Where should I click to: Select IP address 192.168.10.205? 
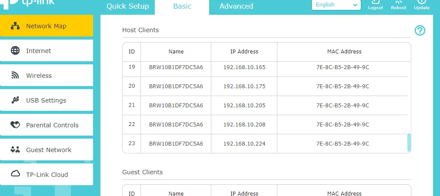pyautogui.click(x=244, y=106)
